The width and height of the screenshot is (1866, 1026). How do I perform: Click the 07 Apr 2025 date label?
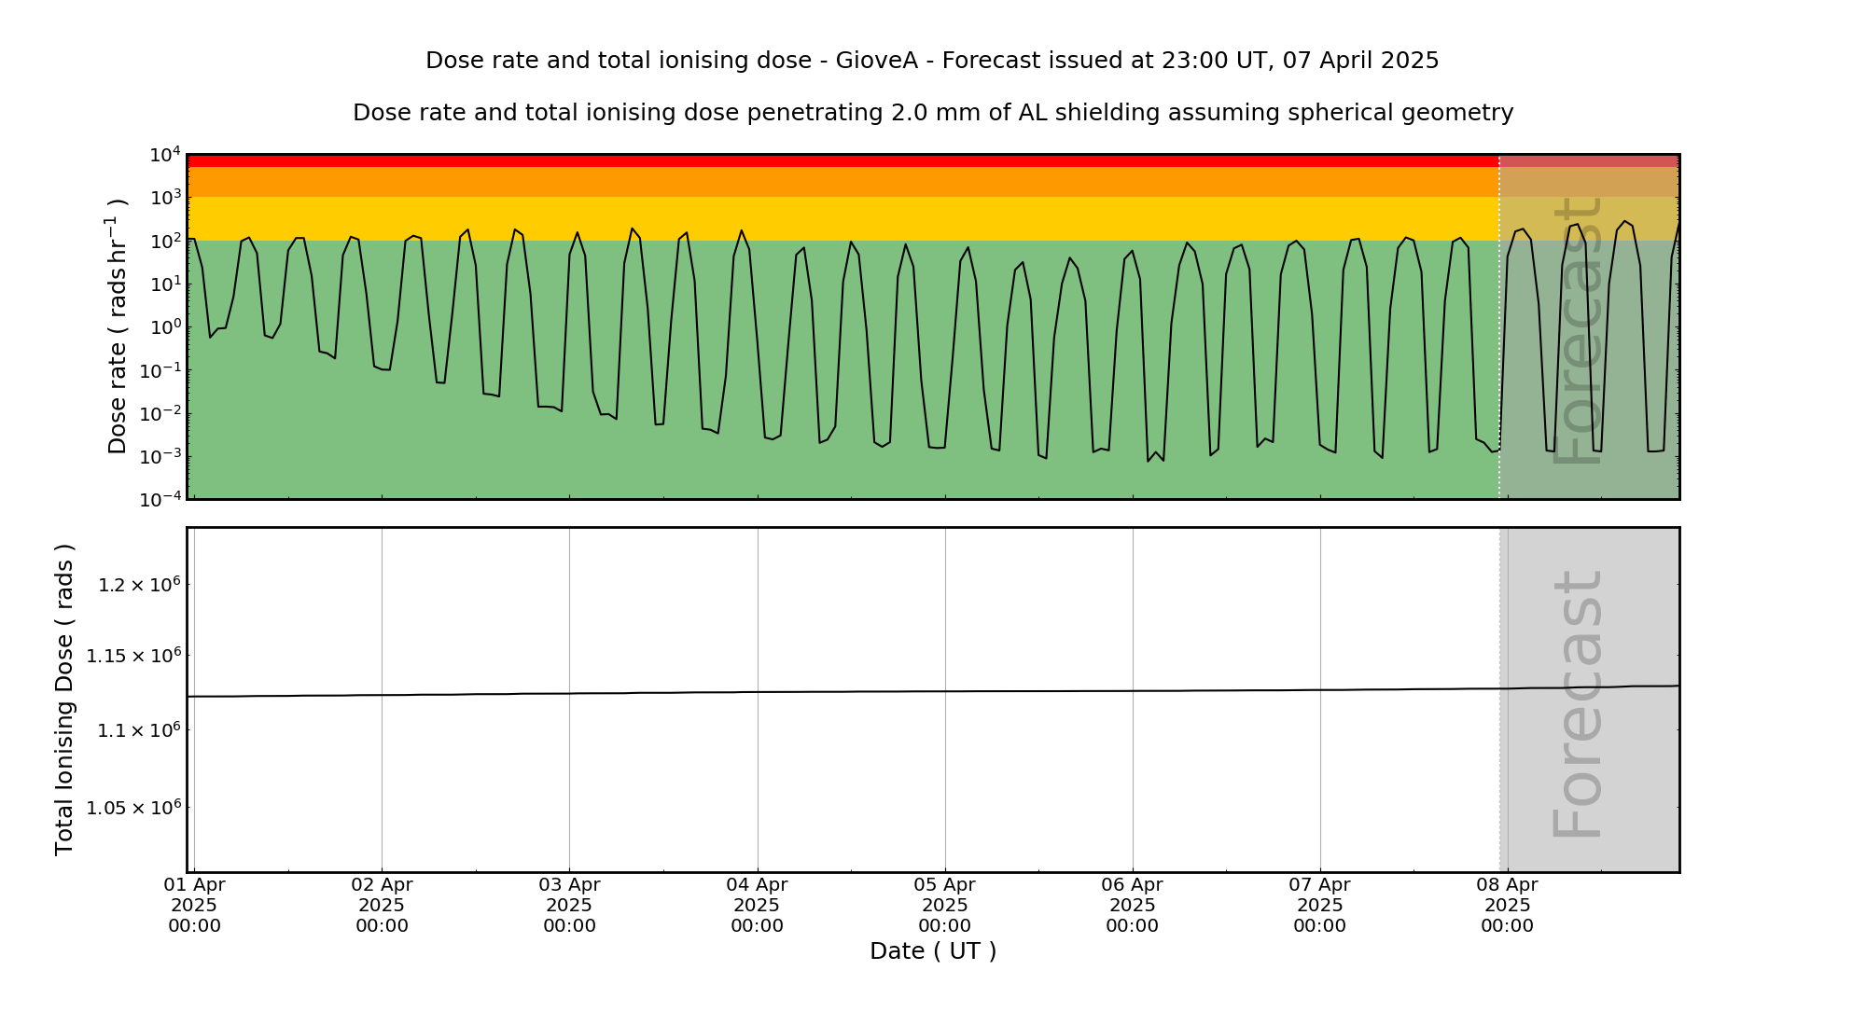pyautogui.click(x=1319, y=905)
